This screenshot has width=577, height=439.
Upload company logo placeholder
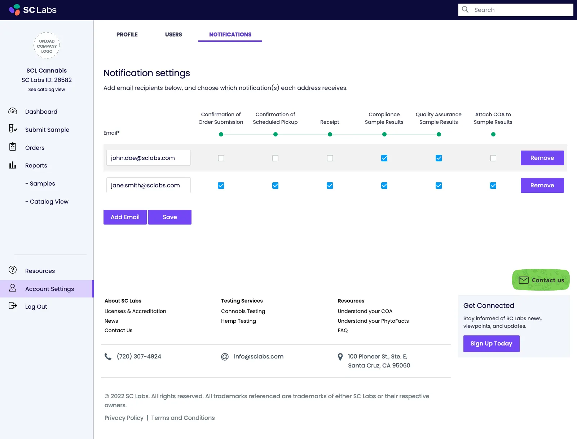pos(47,46)
